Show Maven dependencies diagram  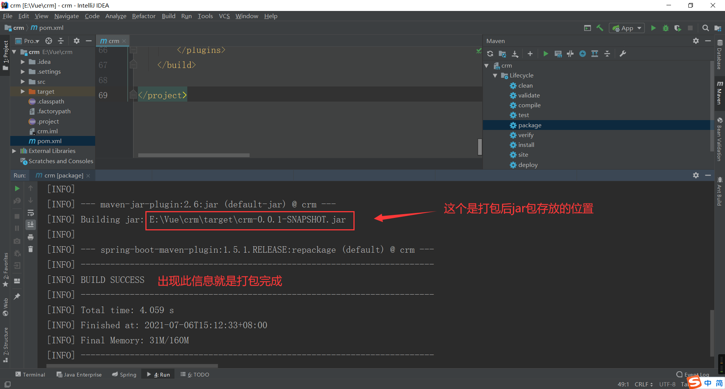(x=595, y=54)
